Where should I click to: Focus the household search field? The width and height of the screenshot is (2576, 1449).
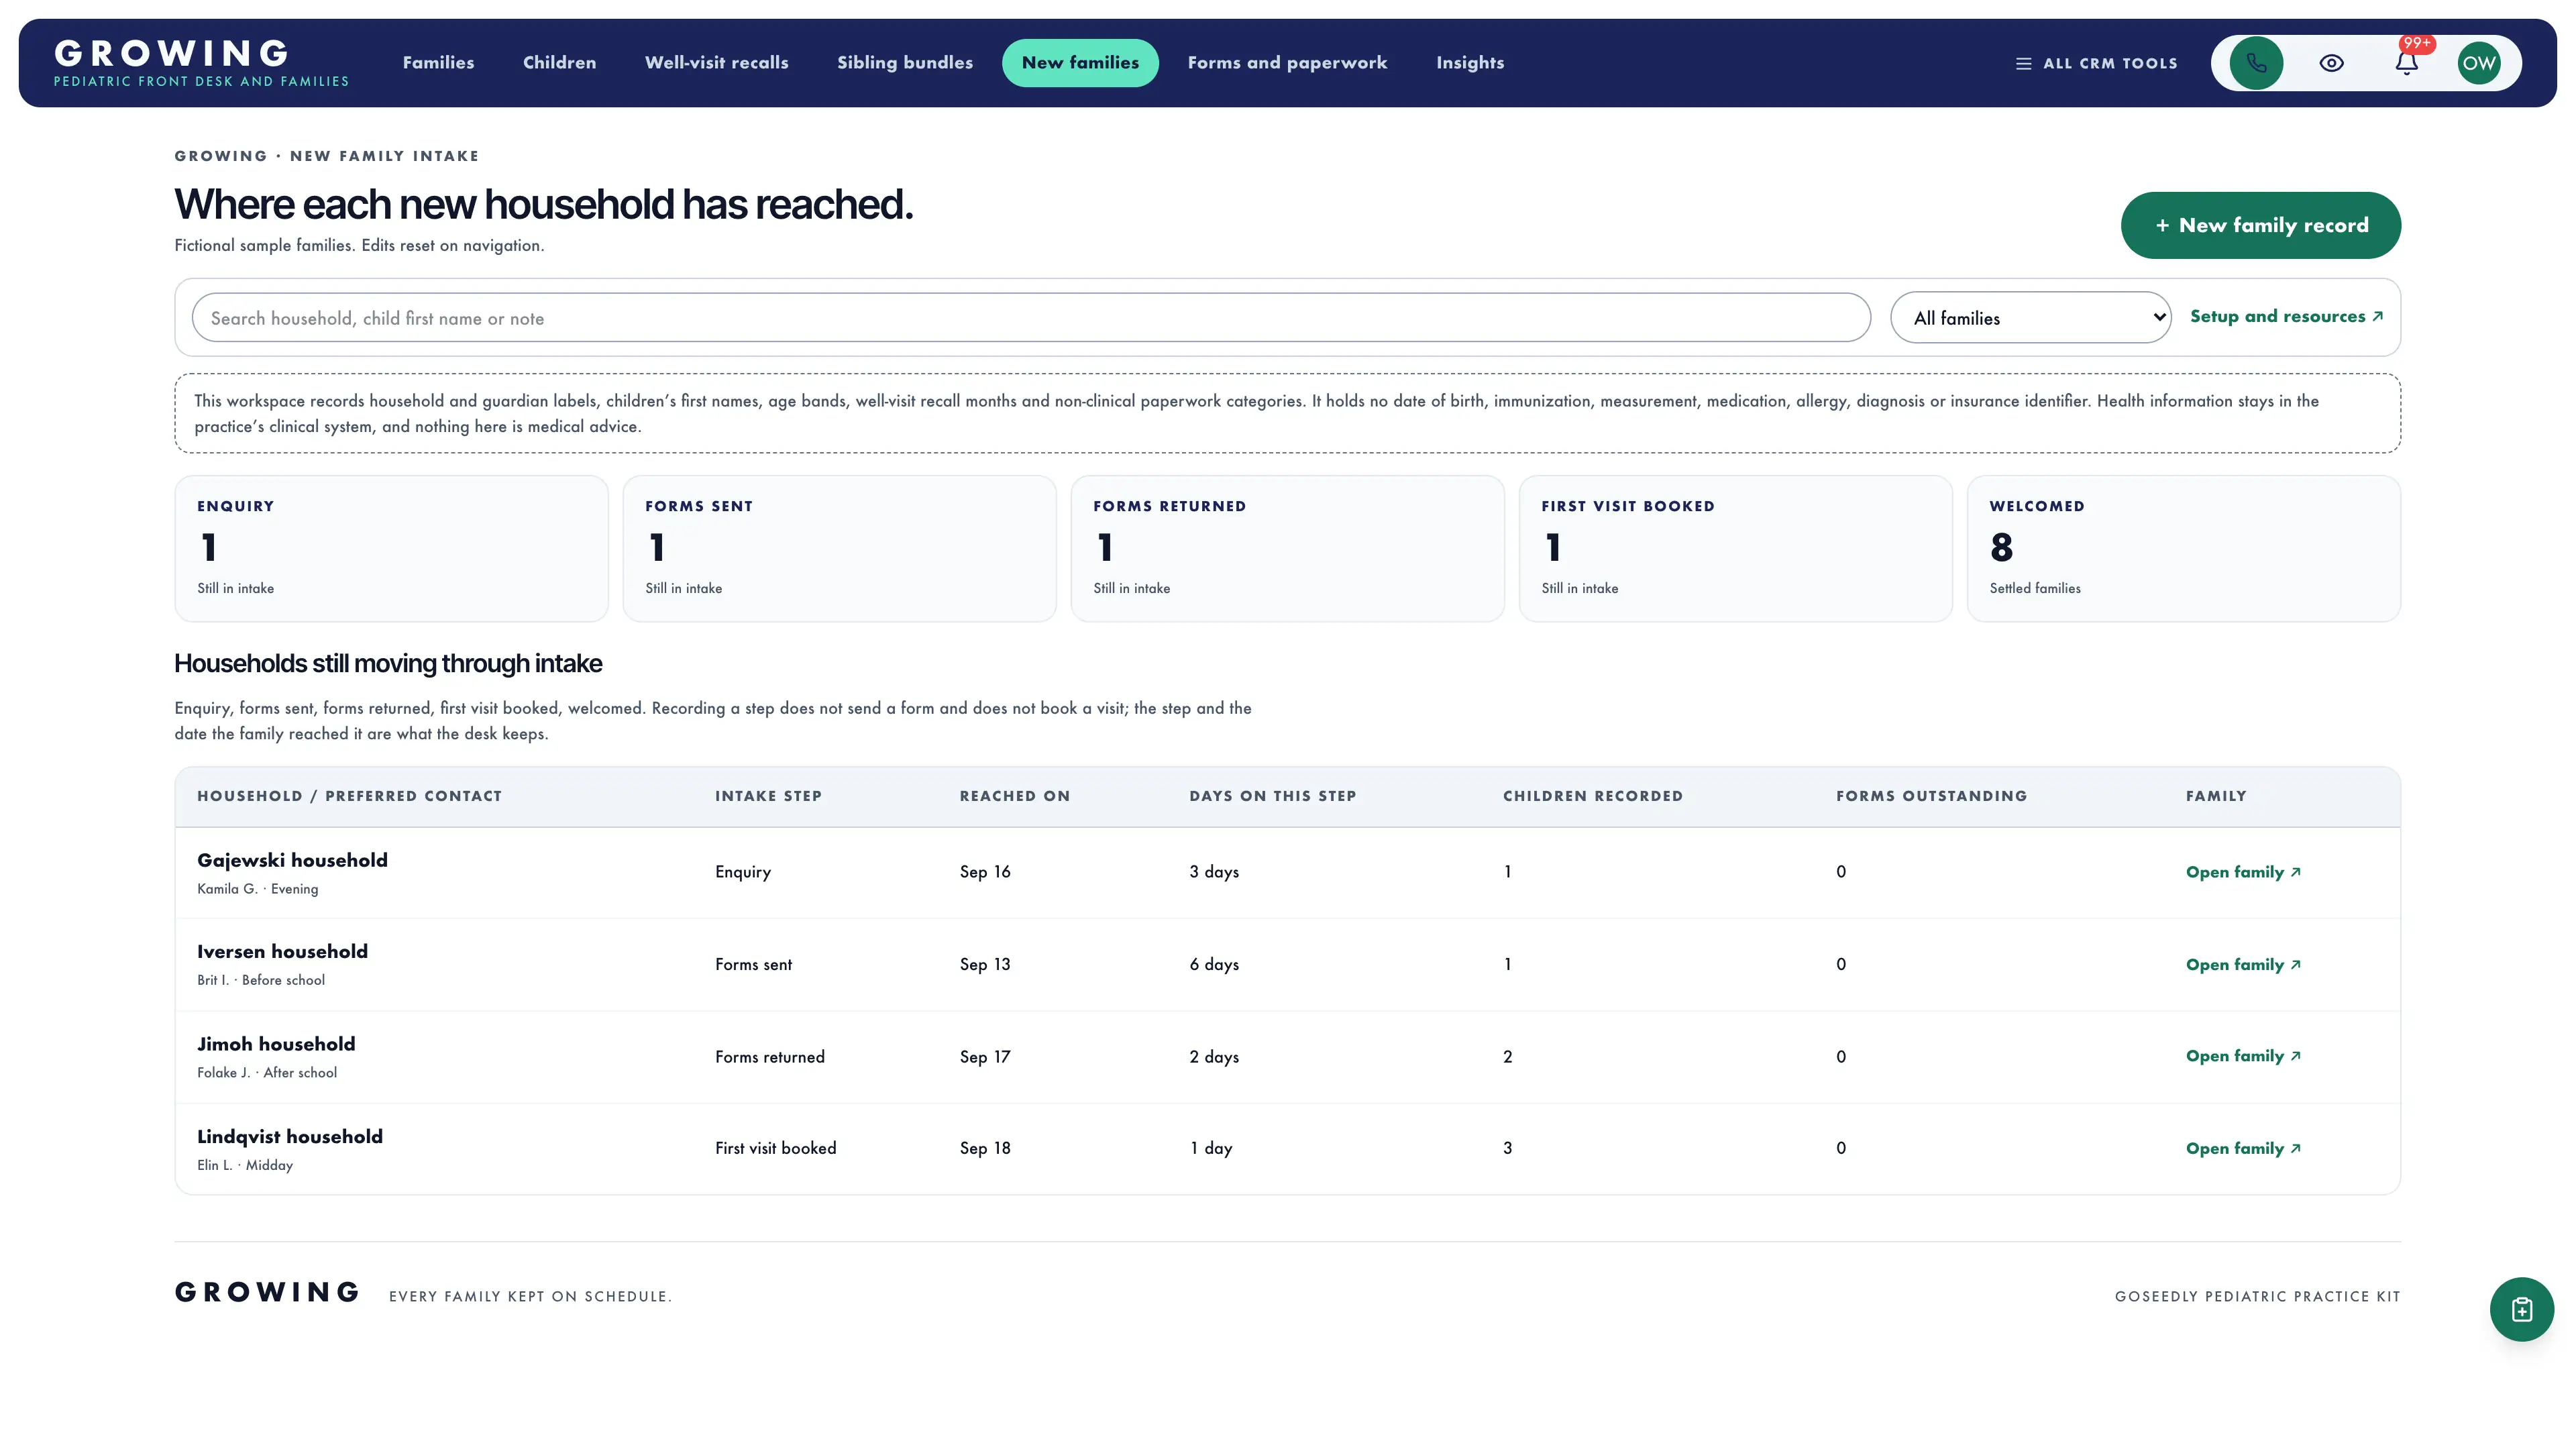[x=1031, y=318]
